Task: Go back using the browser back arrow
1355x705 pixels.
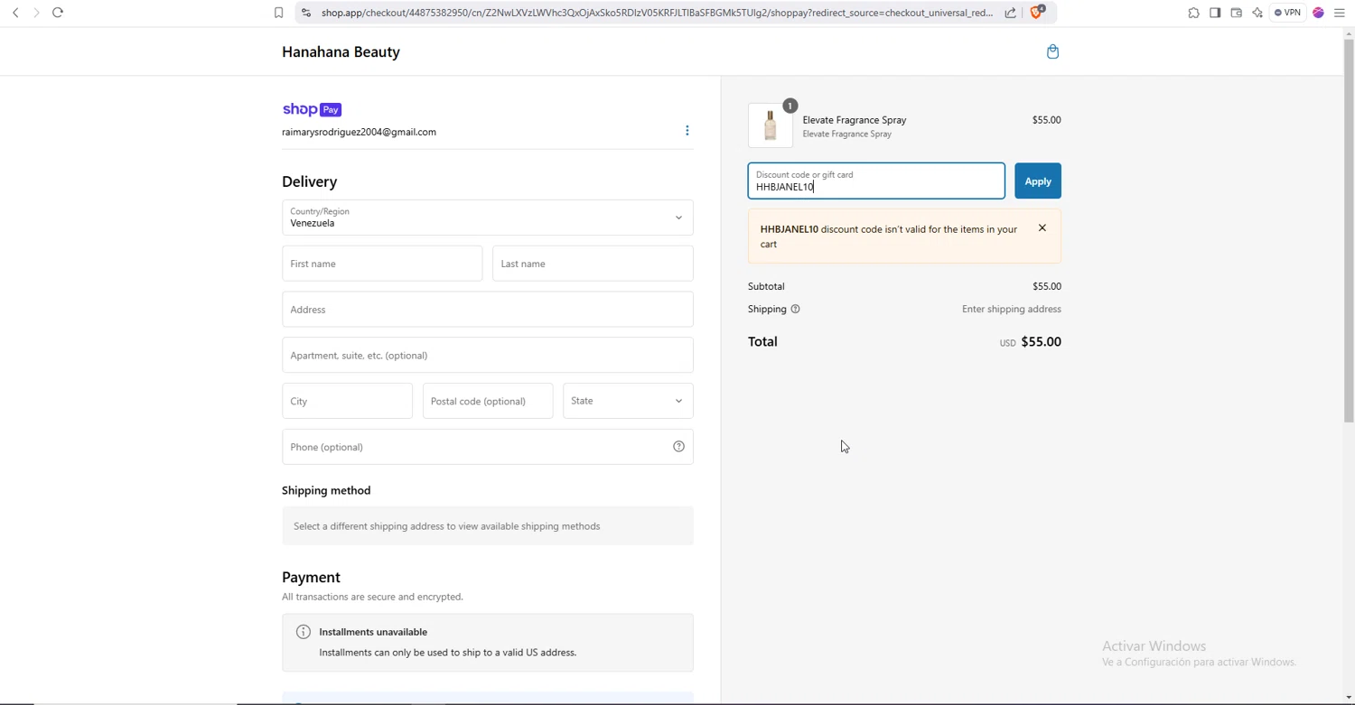Action: pyautogui.click(x=15, y=13)
